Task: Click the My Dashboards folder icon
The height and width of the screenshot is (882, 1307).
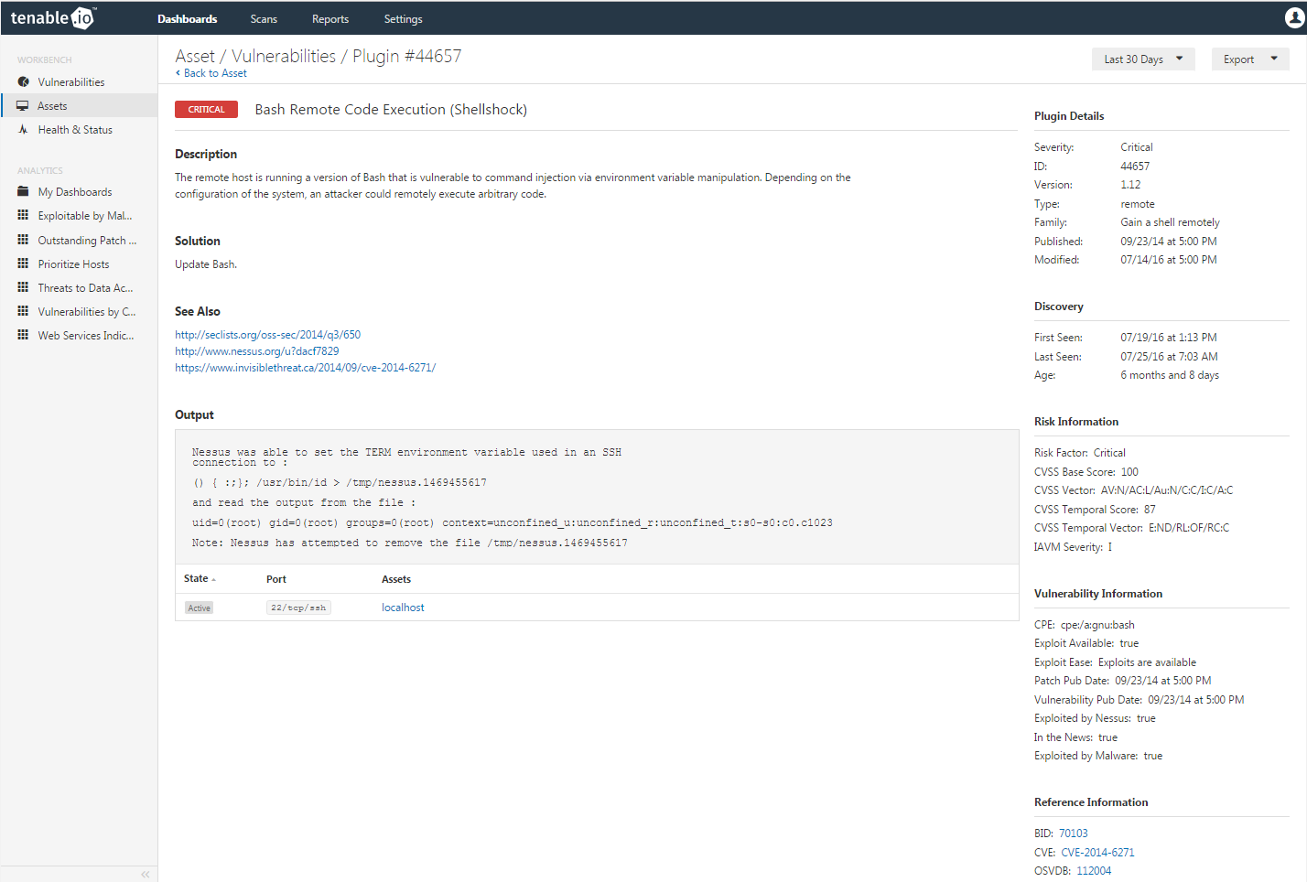Action: click(x=23, y=192)
